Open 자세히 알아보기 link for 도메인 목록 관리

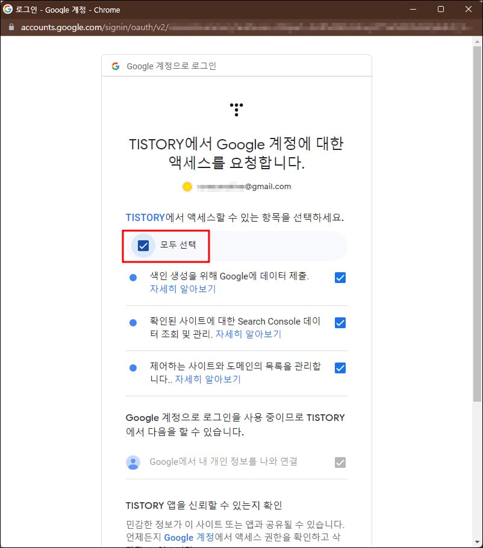pyautogui.click(x=208, y=379)
